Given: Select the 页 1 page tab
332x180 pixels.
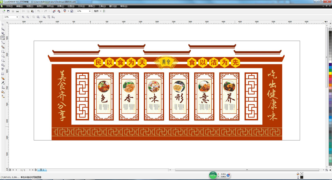Looking at the screenshot, I should [42, 170].
